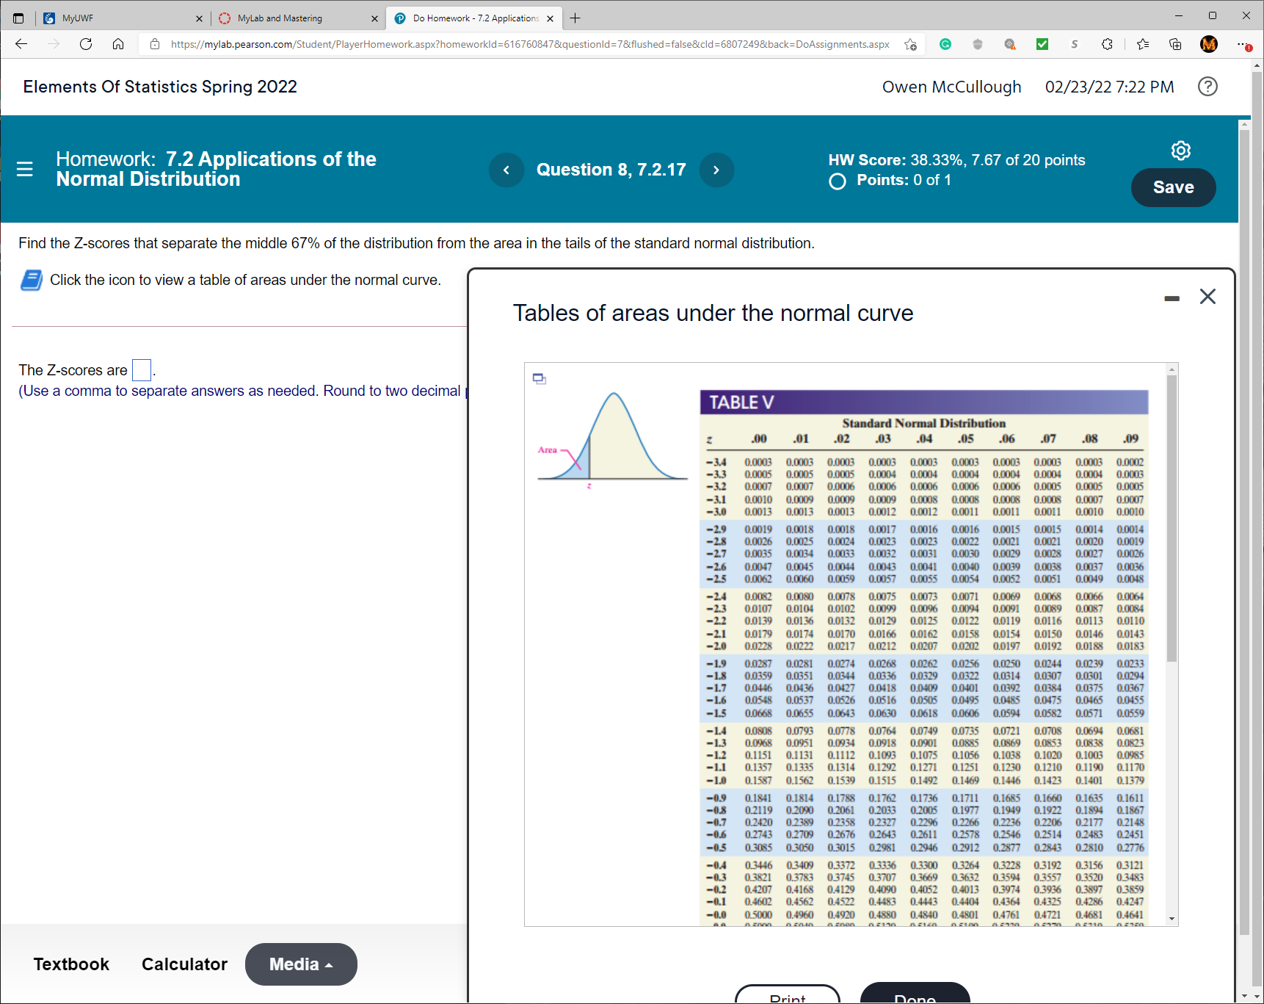Go to the next question
1264x1004 pixels.
pyautogui.click(x=716, y=170)
